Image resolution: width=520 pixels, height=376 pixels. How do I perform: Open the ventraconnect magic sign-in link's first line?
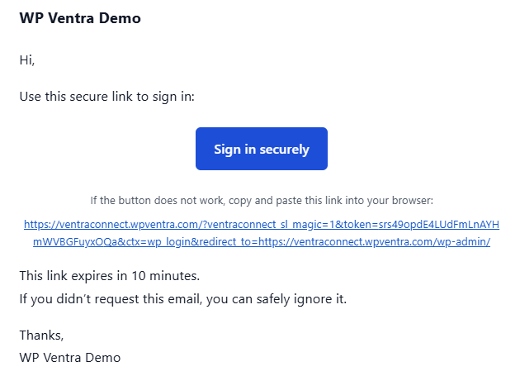coord(262,225)
